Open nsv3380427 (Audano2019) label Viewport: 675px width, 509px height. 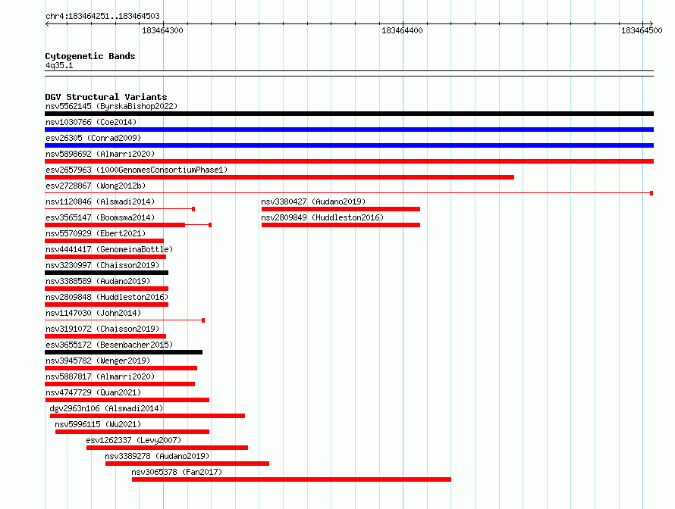tap(313, 201)
